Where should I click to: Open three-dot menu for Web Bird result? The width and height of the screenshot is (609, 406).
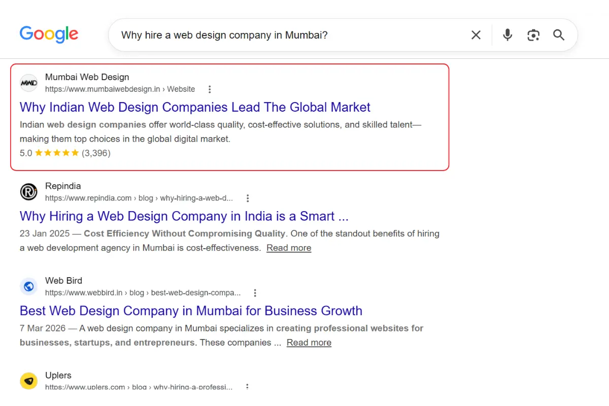(255, 293)
